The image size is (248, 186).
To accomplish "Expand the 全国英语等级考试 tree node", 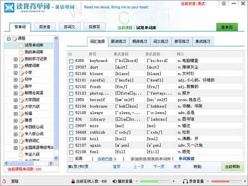I will tap(16, 148).
